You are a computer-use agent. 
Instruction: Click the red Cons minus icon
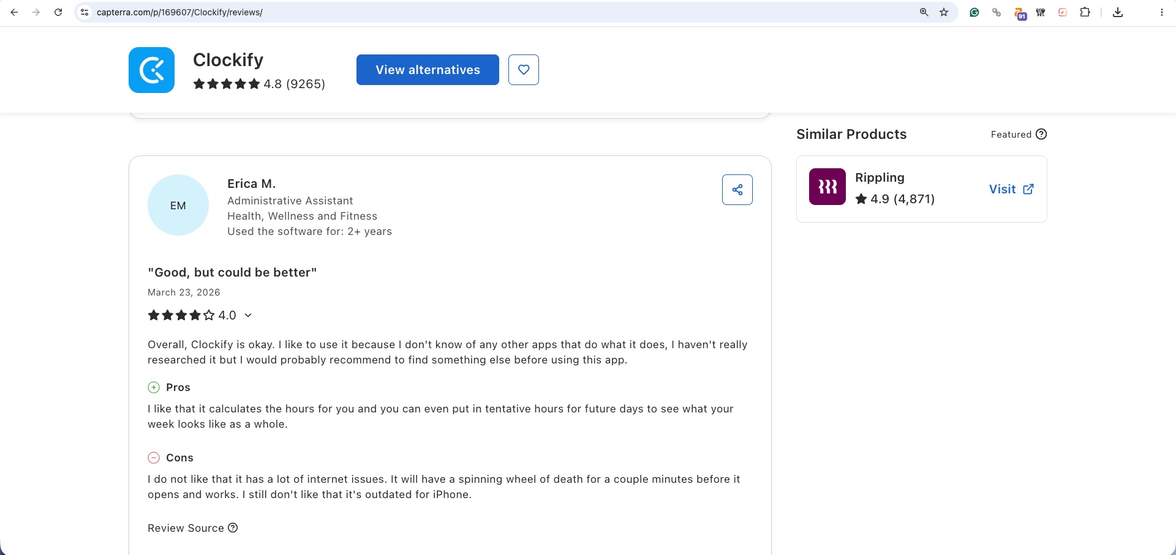pos(154,458)
